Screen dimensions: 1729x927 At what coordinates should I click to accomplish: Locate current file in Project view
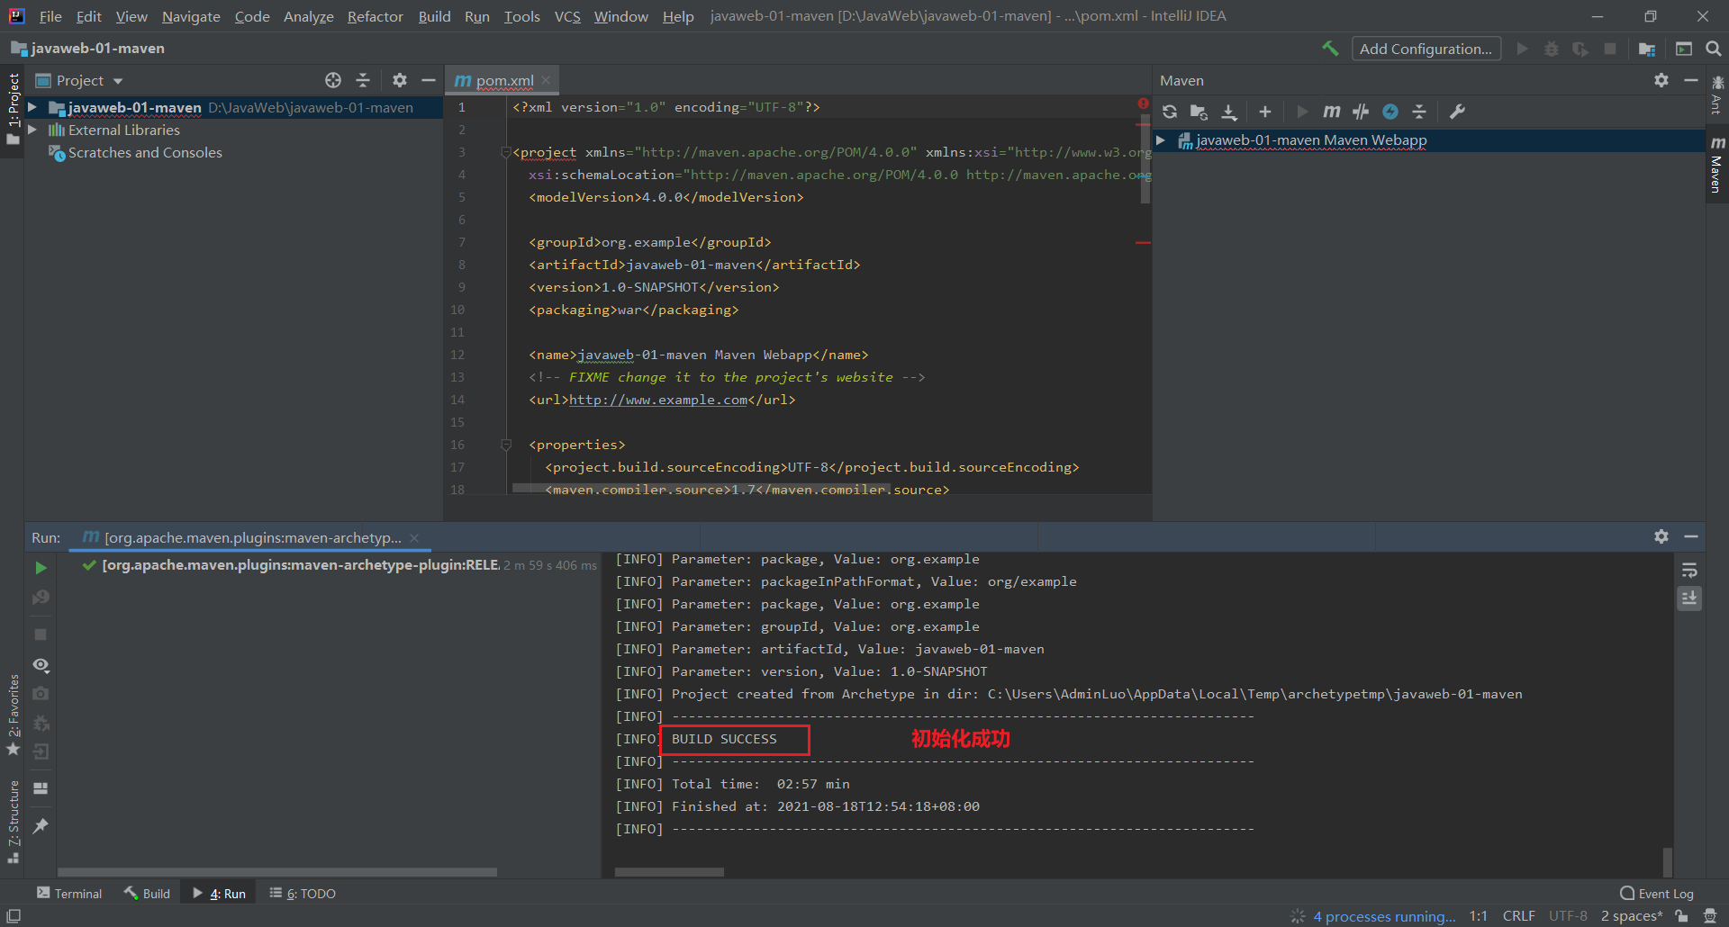click(333, 80)
